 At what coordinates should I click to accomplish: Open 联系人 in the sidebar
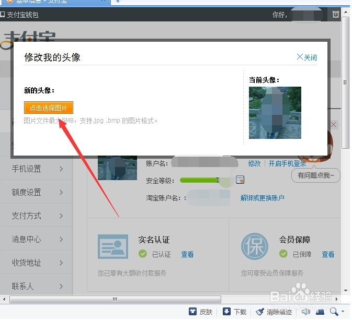tap(22, 286)
